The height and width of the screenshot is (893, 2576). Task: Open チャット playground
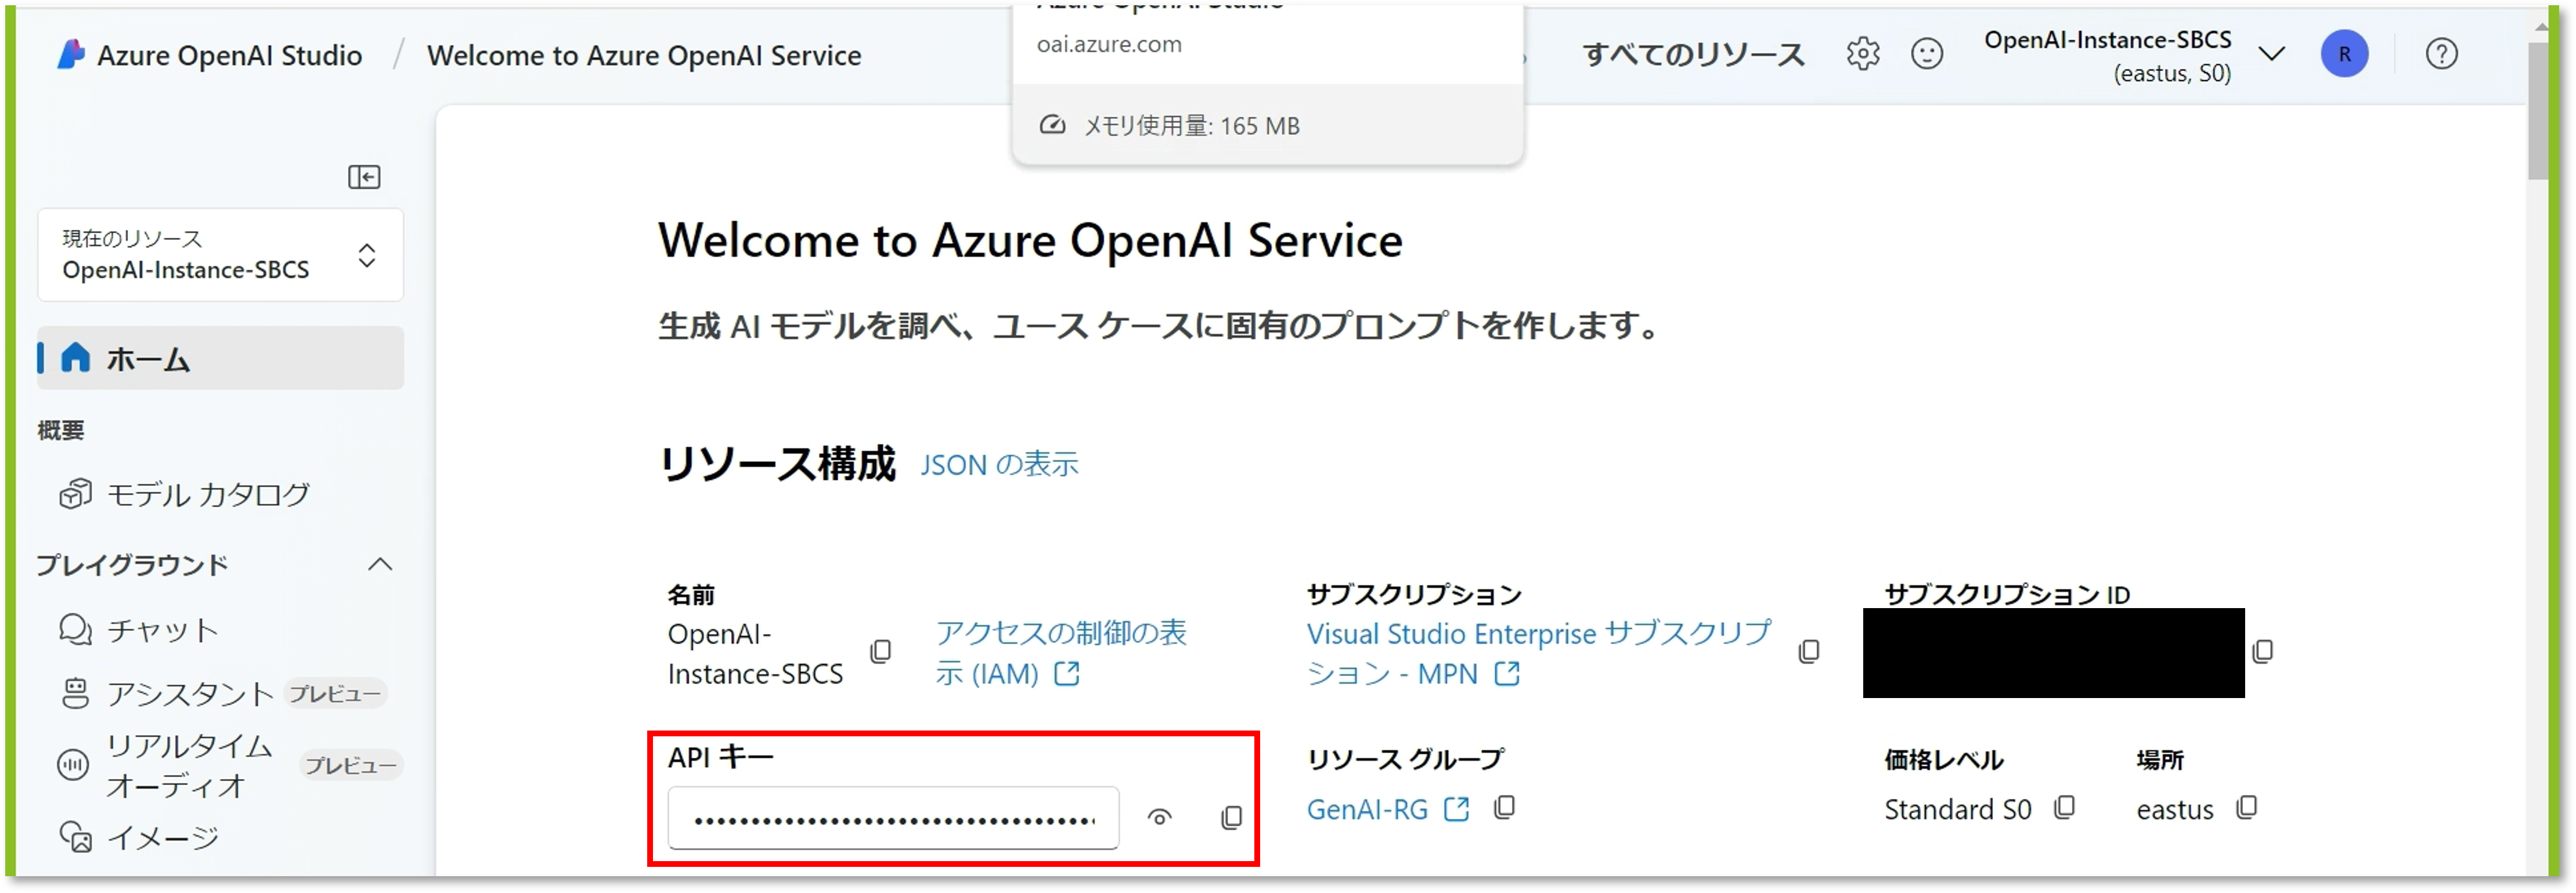[x=162, y=630]
